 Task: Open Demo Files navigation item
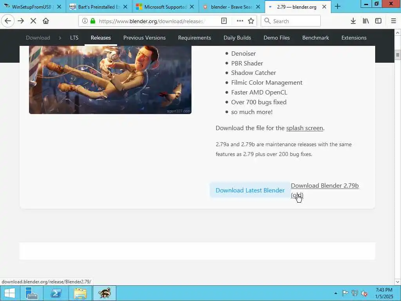(277, 38)
